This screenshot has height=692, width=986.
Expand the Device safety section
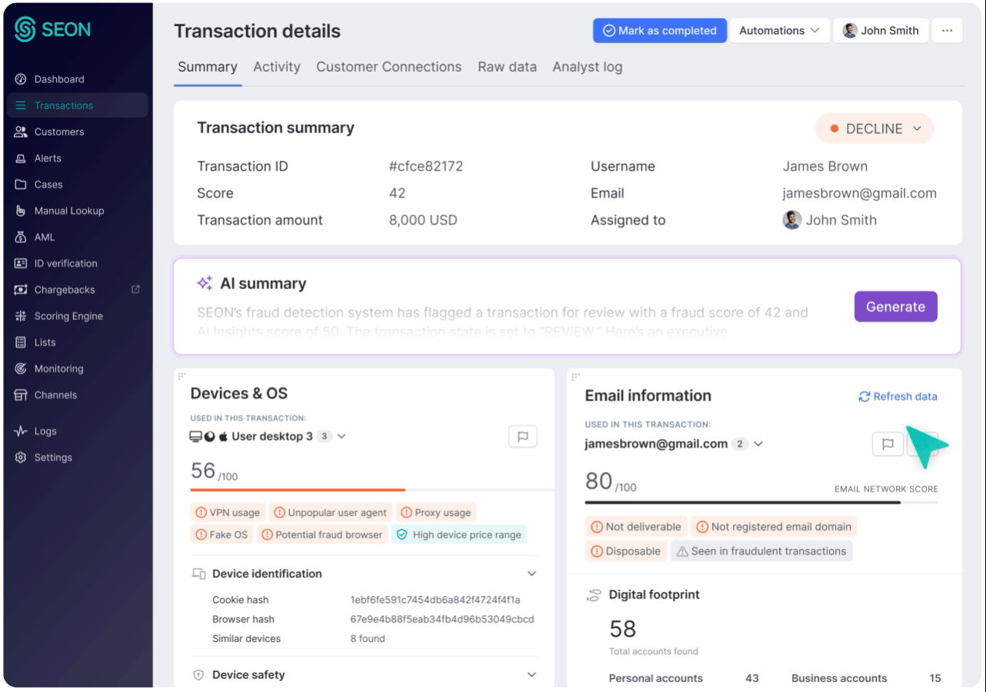click(x=531, y=675)
